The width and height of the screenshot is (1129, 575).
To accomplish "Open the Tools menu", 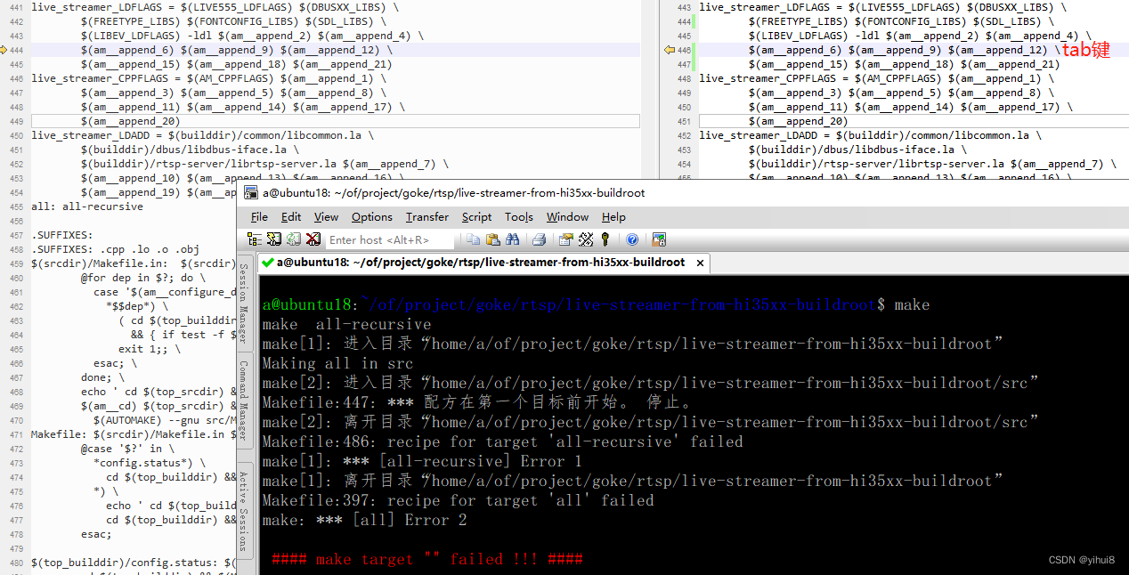I will [519, 217].
